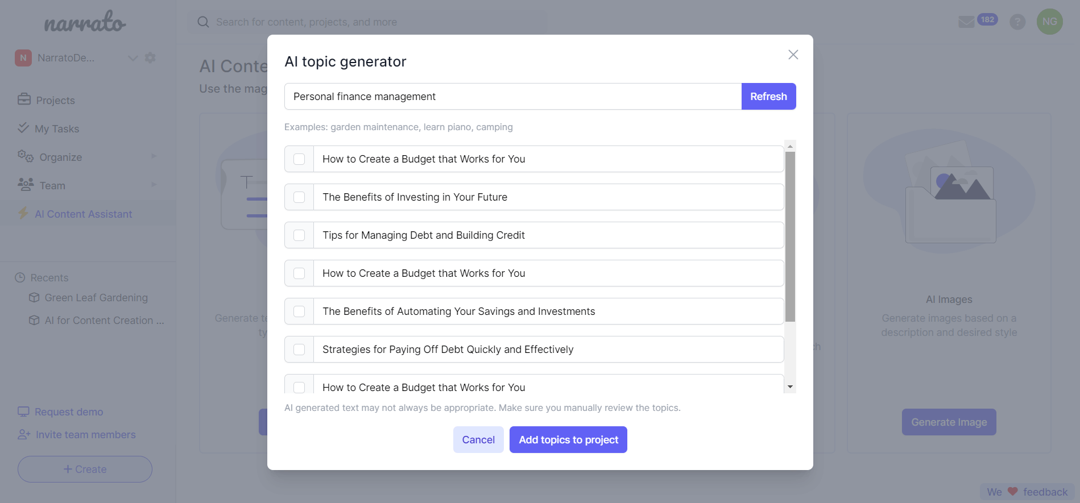Open Green Leaf Gardening recent project
This screenshot has height=503, width=1080.
point(96,298)
